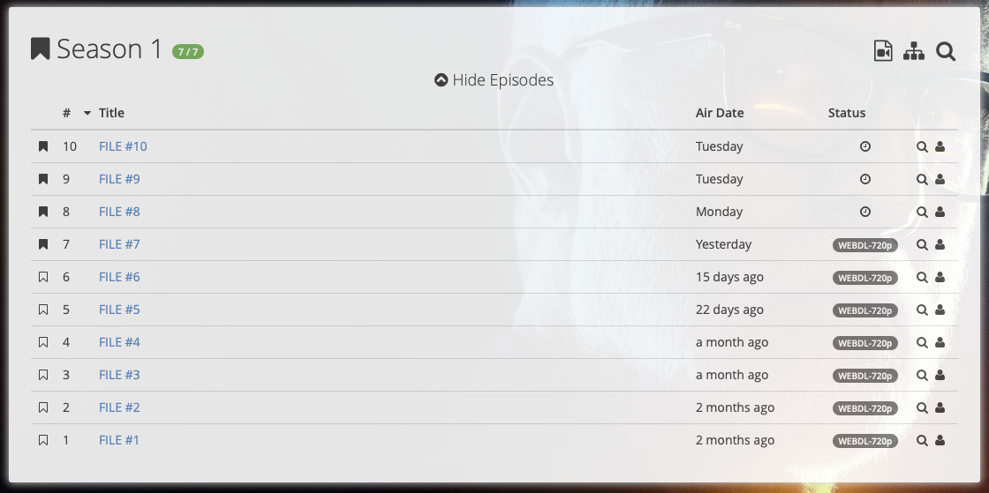989x493 pixels.
Task: Open manual search for FILE #1
Action: coord(940,440)
